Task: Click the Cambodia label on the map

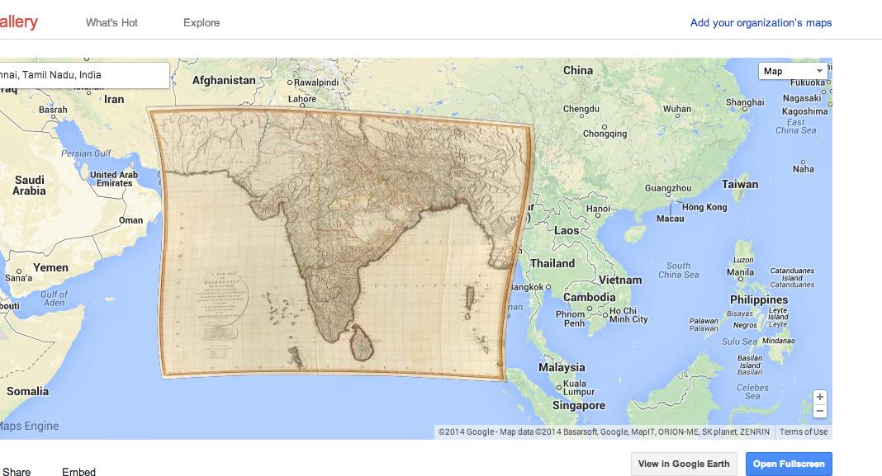Action: (x=590, y=297)
